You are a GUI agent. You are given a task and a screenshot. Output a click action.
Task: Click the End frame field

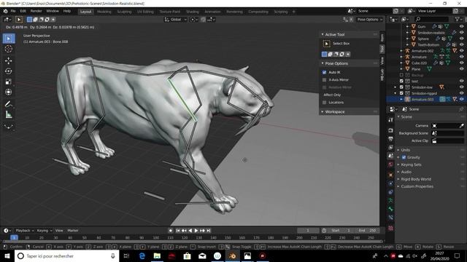click(x=367, y=231)
